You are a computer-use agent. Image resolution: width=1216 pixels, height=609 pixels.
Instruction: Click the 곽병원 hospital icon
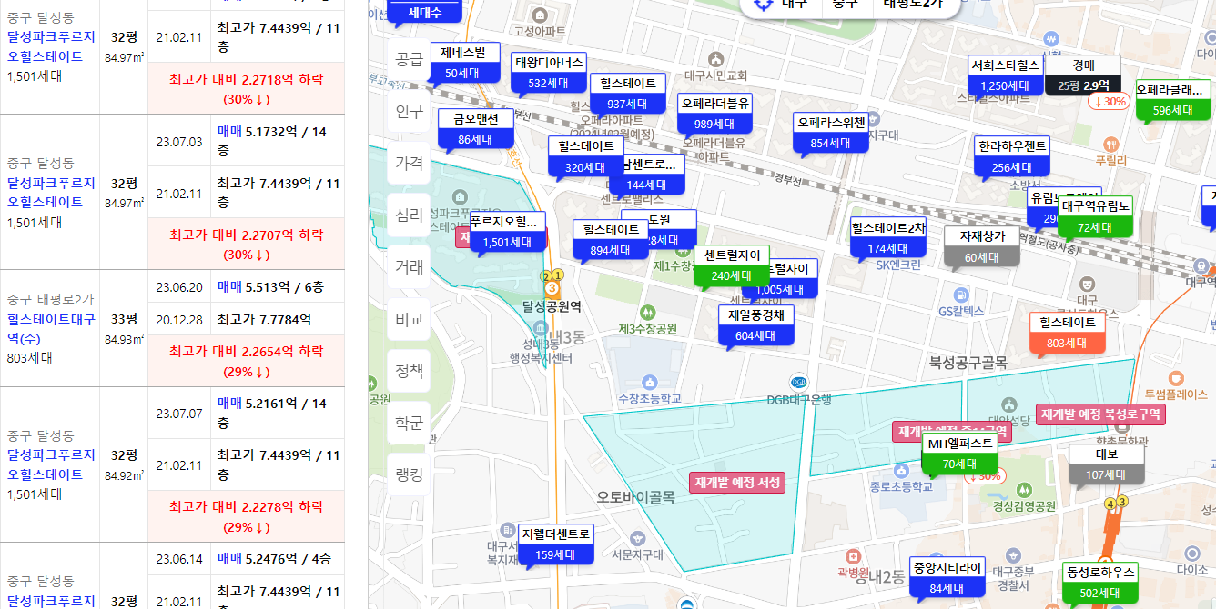[x=853, y=556]
